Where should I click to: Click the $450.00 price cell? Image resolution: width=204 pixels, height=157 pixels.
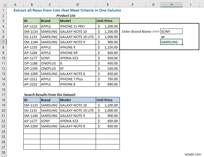click(108, 63)
